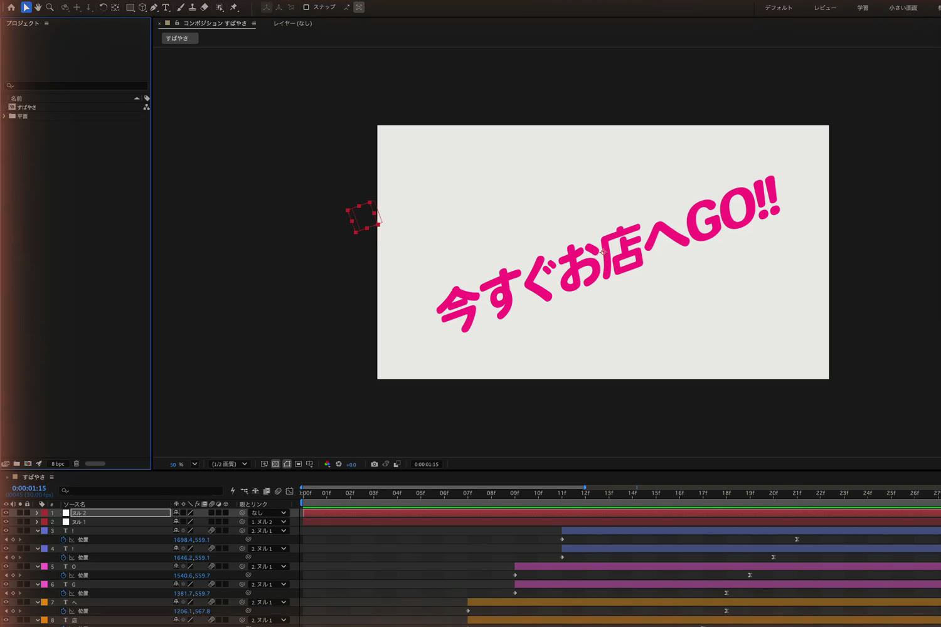Click layer 3 position value 1698.4,559.1
The width and height of the screenshot is (941, 627).
pyautogui.click(x=191, y=539)
